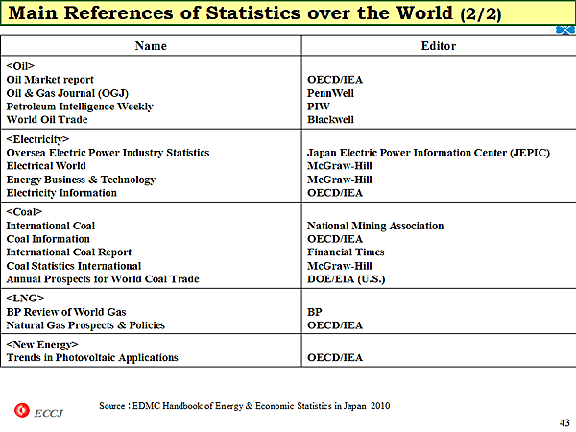
Task: Select the 'International Coal' entry, editor National Mining Association
Action: [51, 226]
